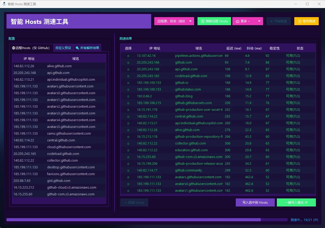Click the 智能 Hosts 测速工具 header banner
Image resolution: width=325 pixels, height=228 pixels.
79,21
